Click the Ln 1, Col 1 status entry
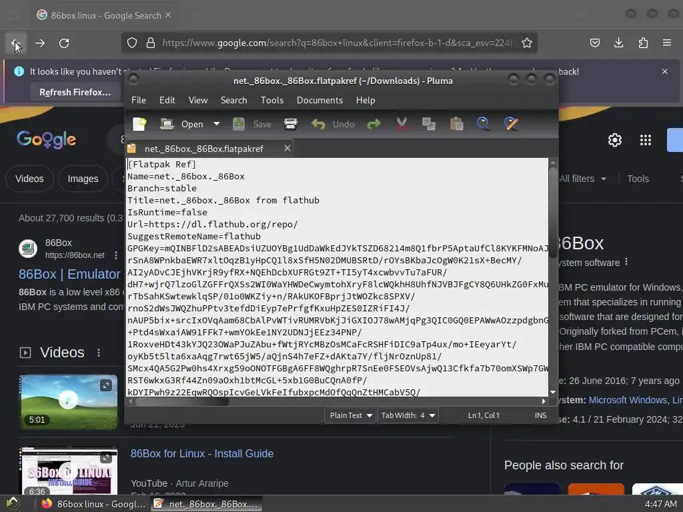Viewport: 683px width, 512px height. pyautogui.click(x=484, y=415)
